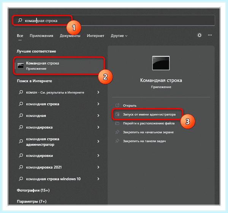Open 'Фотографии (15+)' results section
228x213 pixels.
pos(33,190)
